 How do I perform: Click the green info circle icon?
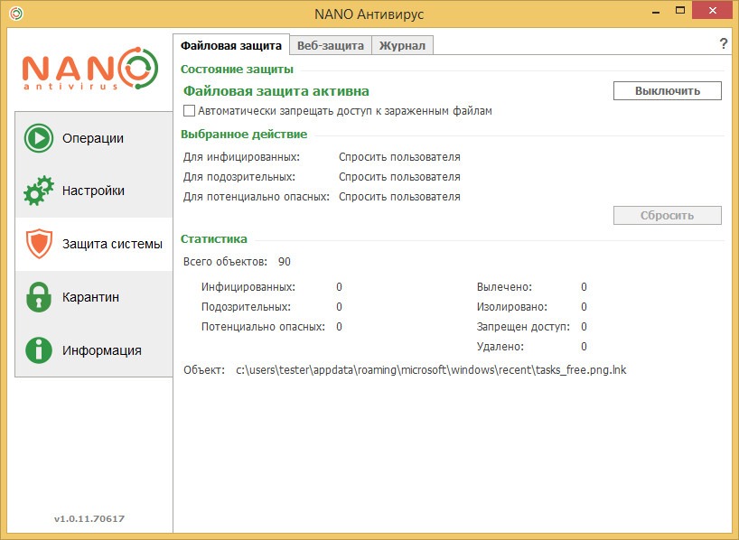pyautogui.click(x=39, y=350)
